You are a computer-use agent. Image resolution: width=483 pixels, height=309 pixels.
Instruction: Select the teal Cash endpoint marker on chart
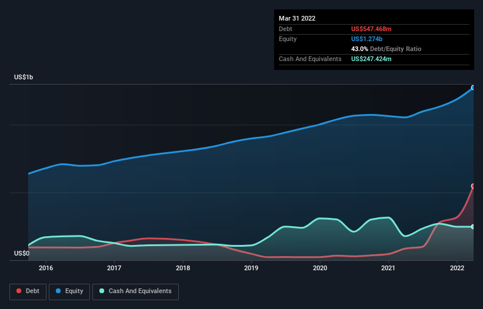click(473, 227)
